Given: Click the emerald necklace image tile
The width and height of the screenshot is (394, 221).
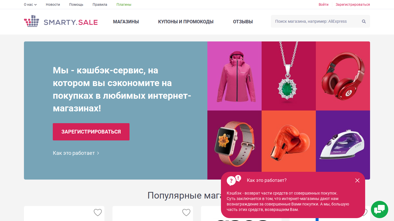Looking at the screenshot, I should [x=289, y=76].
